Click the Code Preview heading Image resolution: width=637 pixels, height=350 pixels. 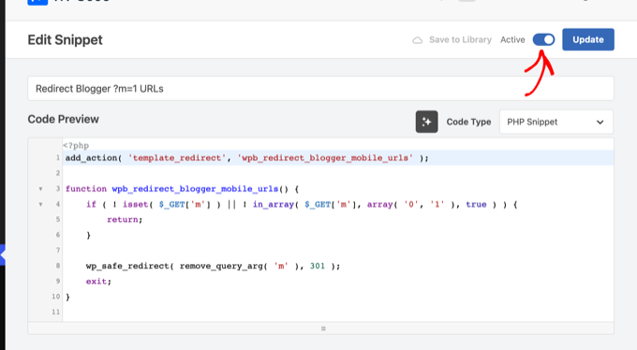(64, 120)
